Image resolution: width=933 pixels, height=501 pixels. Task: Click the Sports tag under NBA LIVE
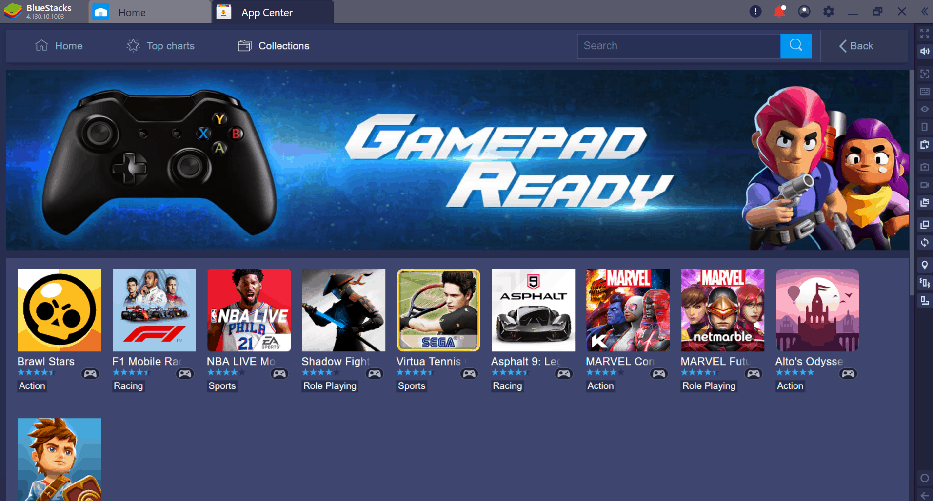tap(222, 386)
